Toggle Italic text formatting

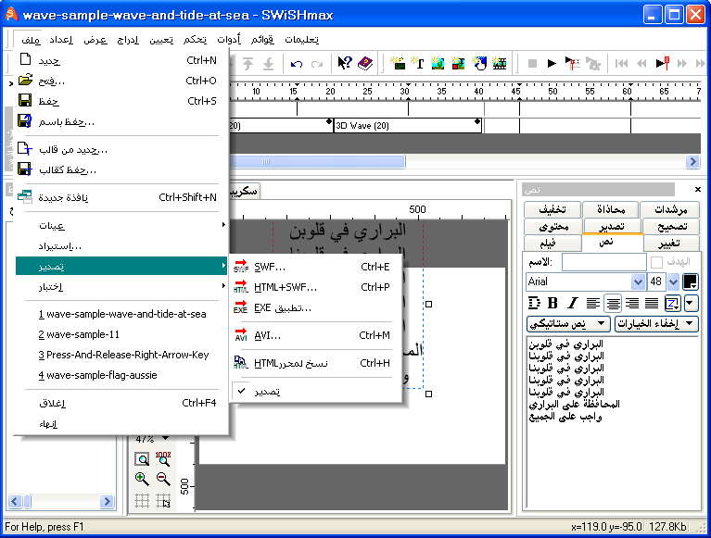[x=573, y=303]
